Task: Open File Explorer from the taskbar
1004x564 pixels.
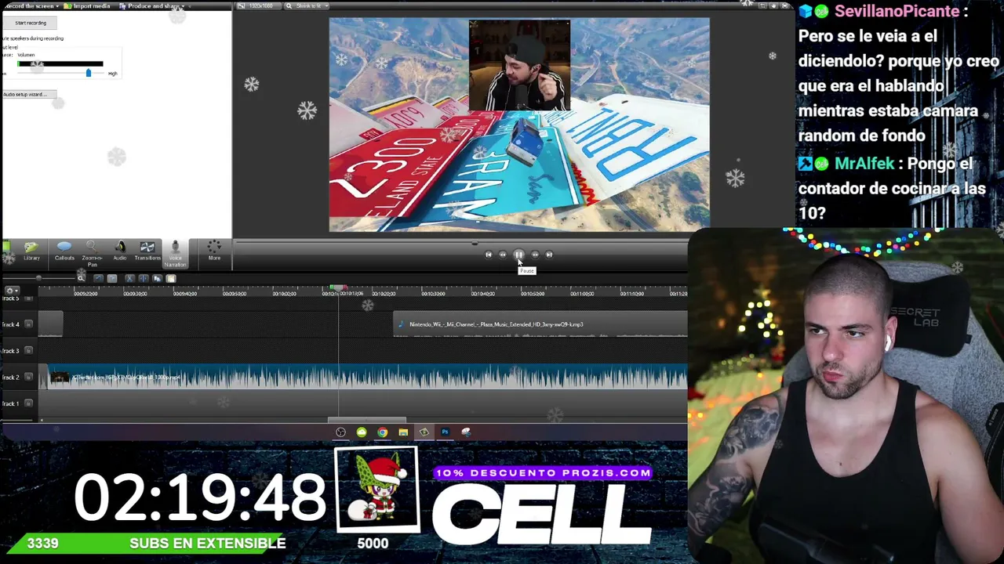Action: pos(403,432)
